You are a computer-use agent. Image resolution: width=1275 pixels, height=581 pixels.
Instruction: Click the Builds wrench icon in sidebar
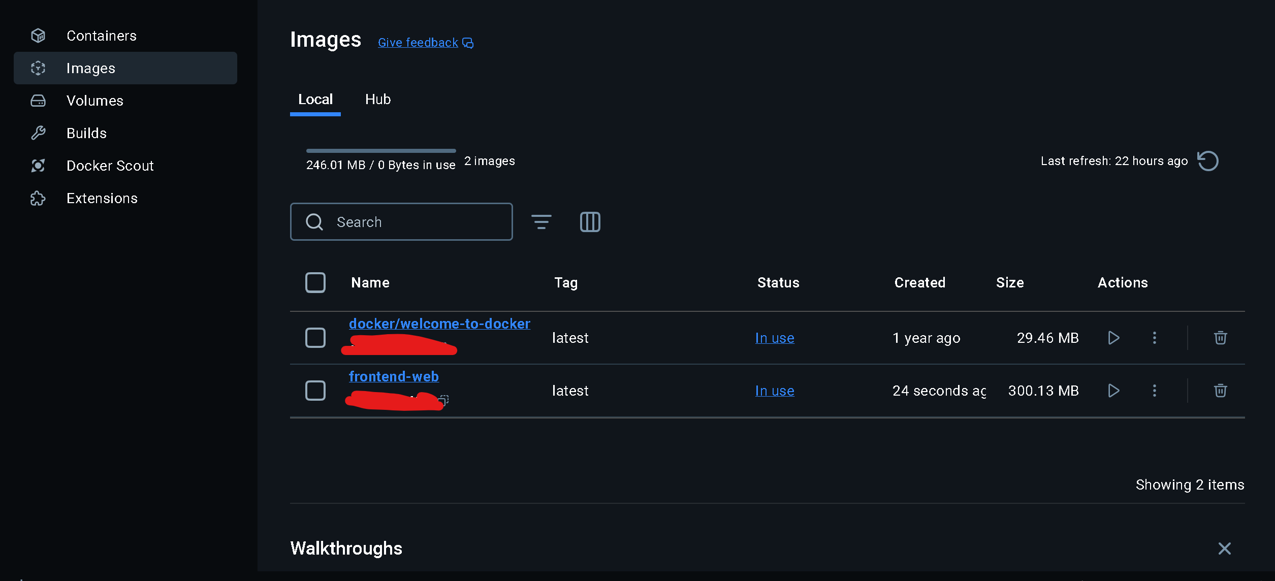coord(38,133)
